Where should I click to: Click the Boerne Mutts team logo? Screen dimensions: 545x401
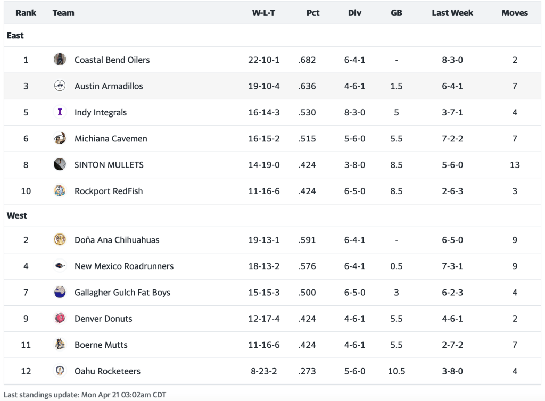[x=60, y=345]
